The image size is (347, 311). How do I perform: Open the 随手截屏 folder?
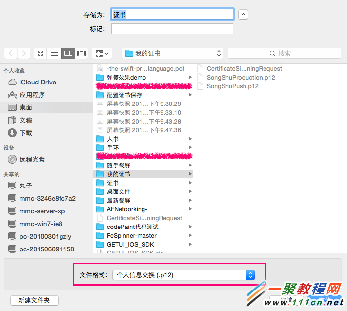point(143,166)
